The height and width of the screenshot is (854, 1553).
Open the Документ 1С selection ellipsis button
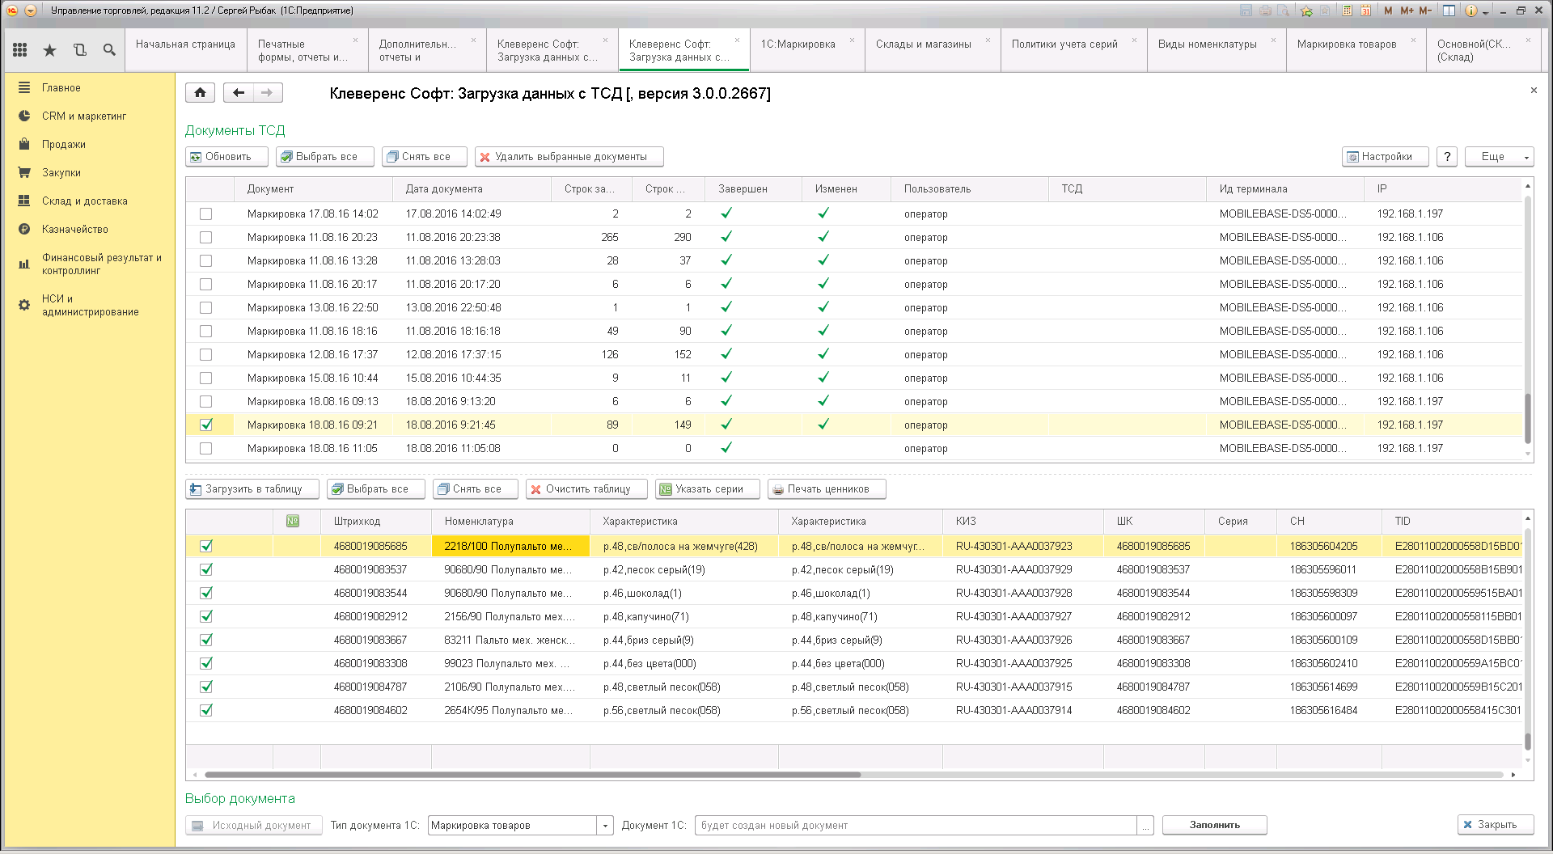pyautogui.click(x=1145, y=825)
